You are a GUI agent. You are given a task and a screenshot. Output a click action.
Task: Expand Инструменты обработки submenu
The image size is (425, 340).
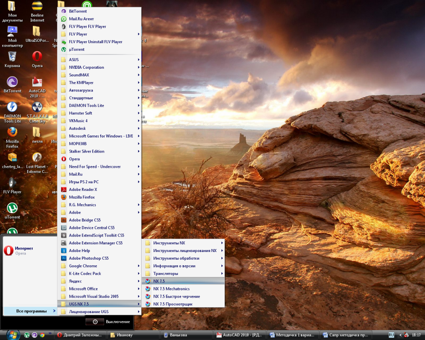pyautogui.click(x=183, y=258)
